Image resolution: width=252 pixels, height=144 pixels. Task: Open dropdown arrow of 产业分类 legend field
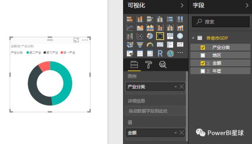coord(176,87)
